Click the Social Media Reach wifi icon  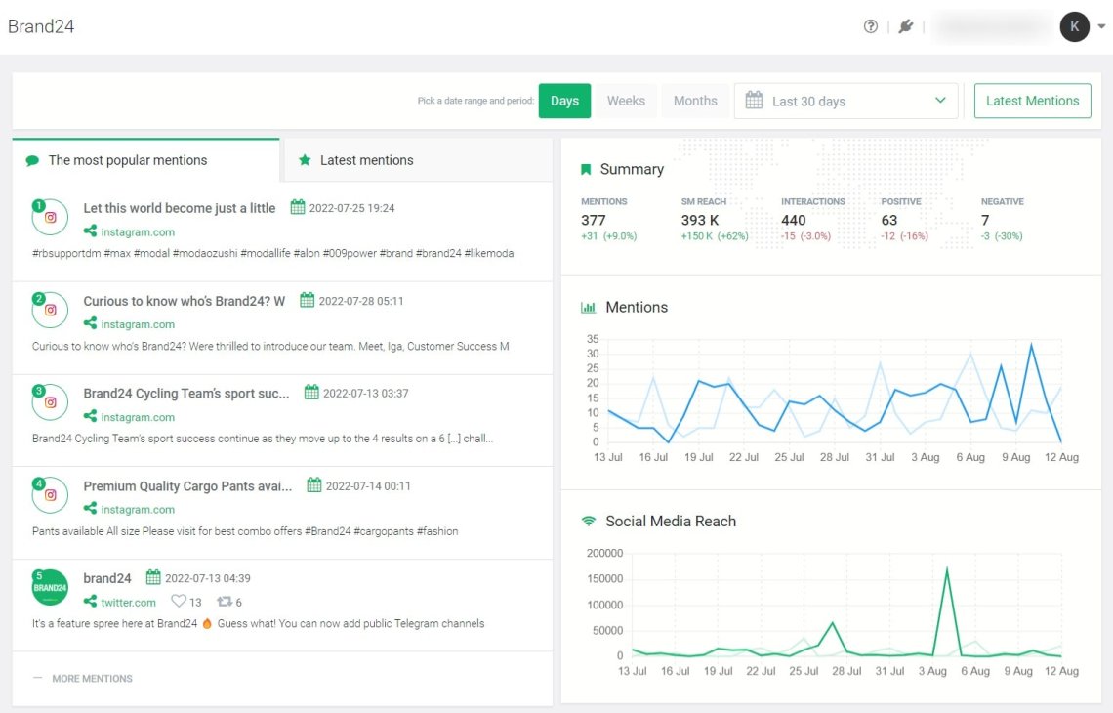(x=588, y=522)
